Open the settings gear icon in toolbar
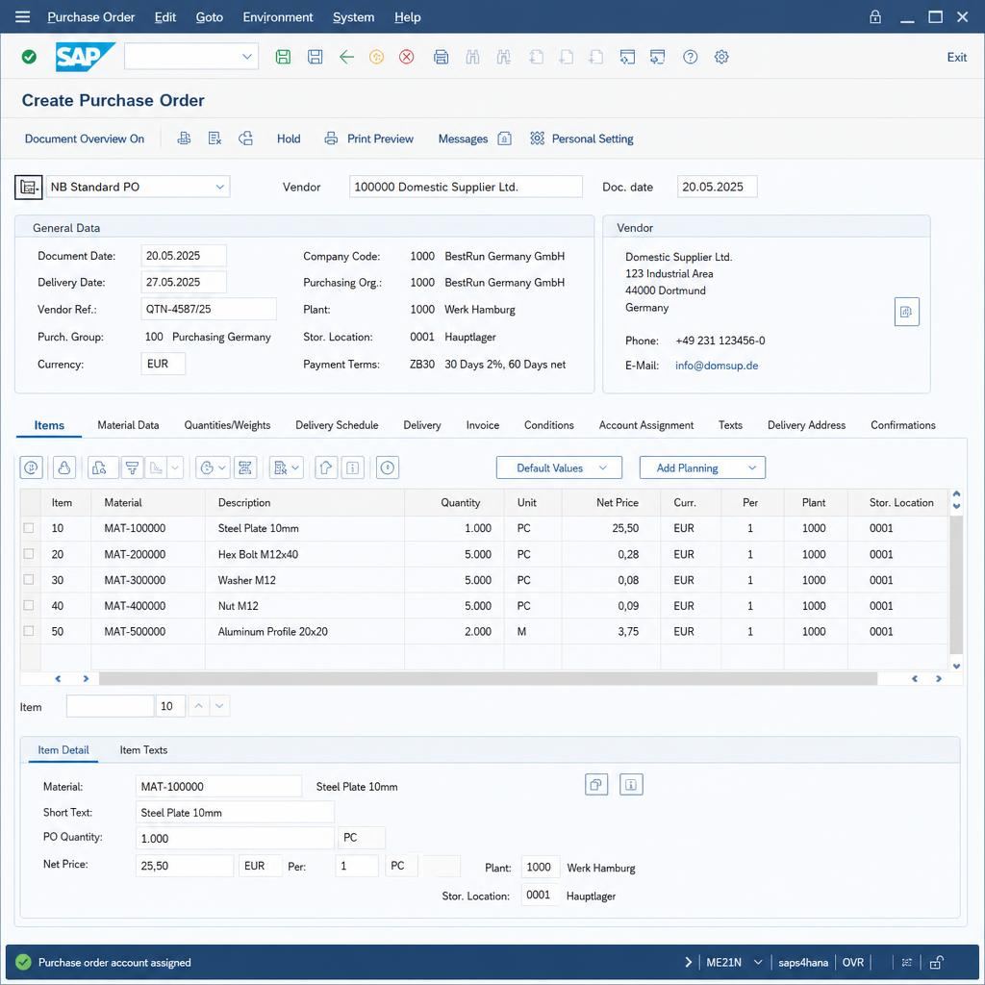The width and height of the screenshot is (985, 985). 721,57
